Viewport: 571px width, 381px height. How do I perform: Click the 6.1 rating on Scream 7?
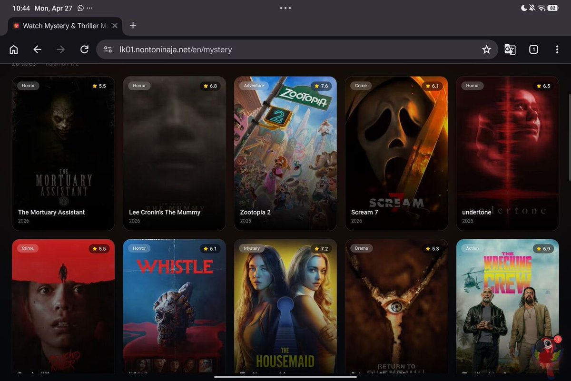click(432, 86)
